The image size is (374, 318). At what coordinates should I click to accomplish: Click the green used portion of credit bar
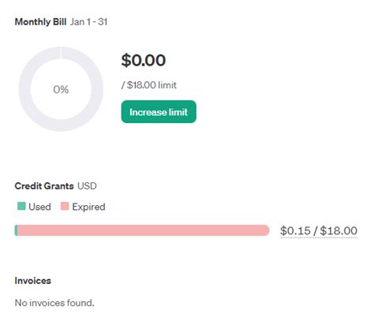(x=16, y=230)
